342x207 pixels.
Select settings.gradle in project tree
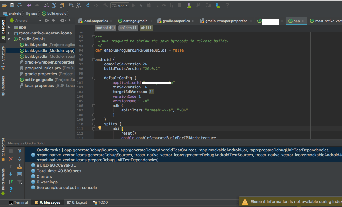(x=47, y=80)
